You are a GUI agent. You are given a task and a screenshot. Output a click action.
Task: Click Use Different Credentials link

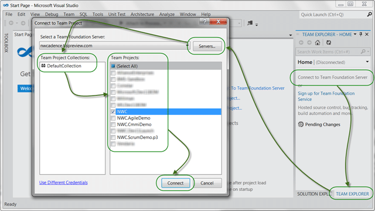(x=63, y=182)
